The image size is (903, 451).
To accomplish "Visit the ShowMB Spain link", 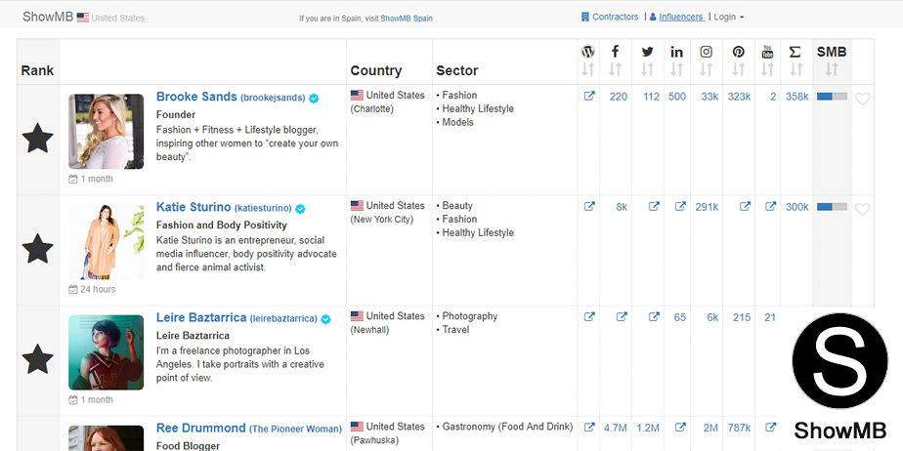I will pyautogui.click(x=406, y=19).
